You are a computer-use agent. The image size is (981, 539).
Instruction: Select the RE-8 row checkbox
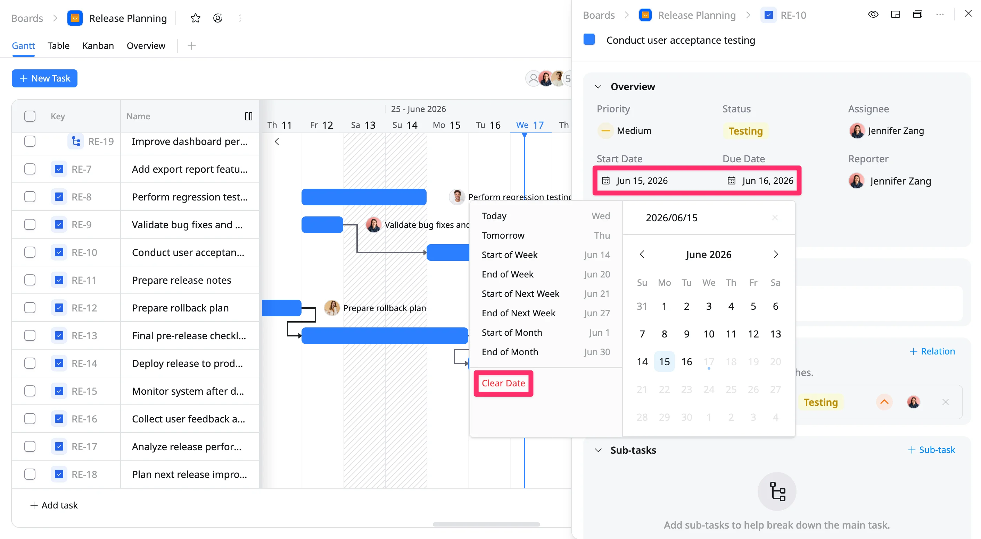(x=30, y=197)
